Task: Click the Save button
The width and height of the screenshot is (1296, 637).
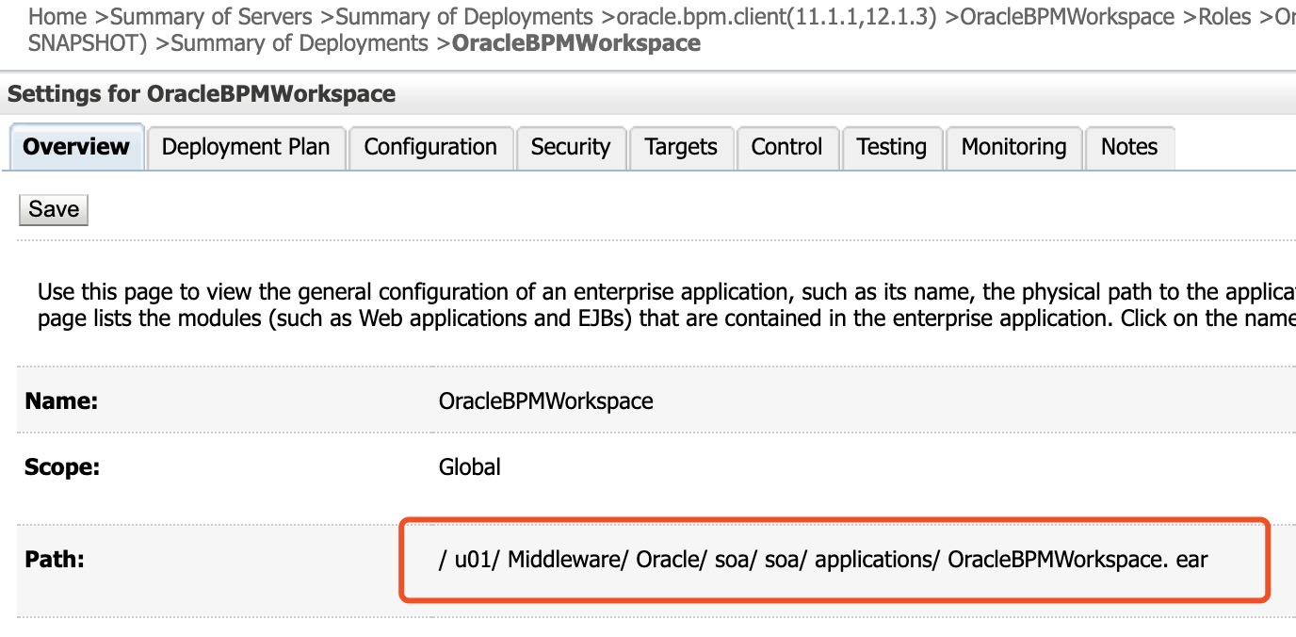Action: point(54,209)
